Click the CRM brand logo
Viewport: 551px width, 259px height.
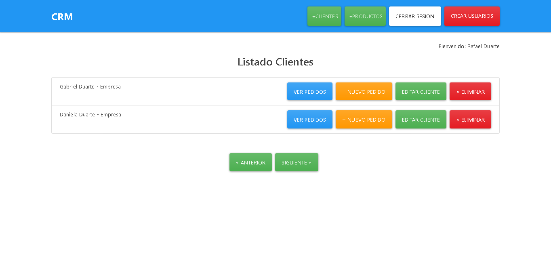[62, 17]
